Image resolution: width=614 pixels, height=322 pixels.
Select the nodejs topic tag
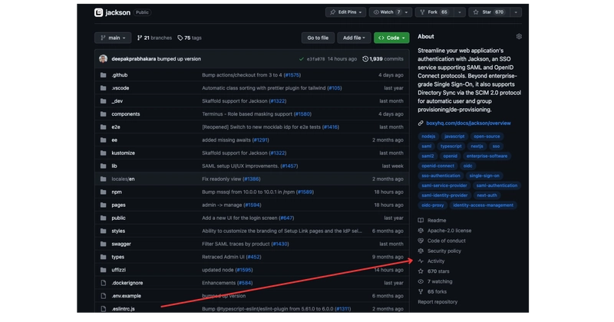coord(428,136)
